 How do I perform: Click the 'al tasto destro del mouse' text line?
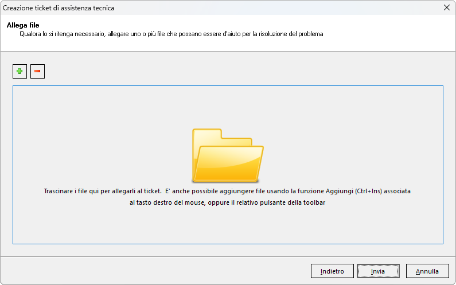tap(227, 202)
